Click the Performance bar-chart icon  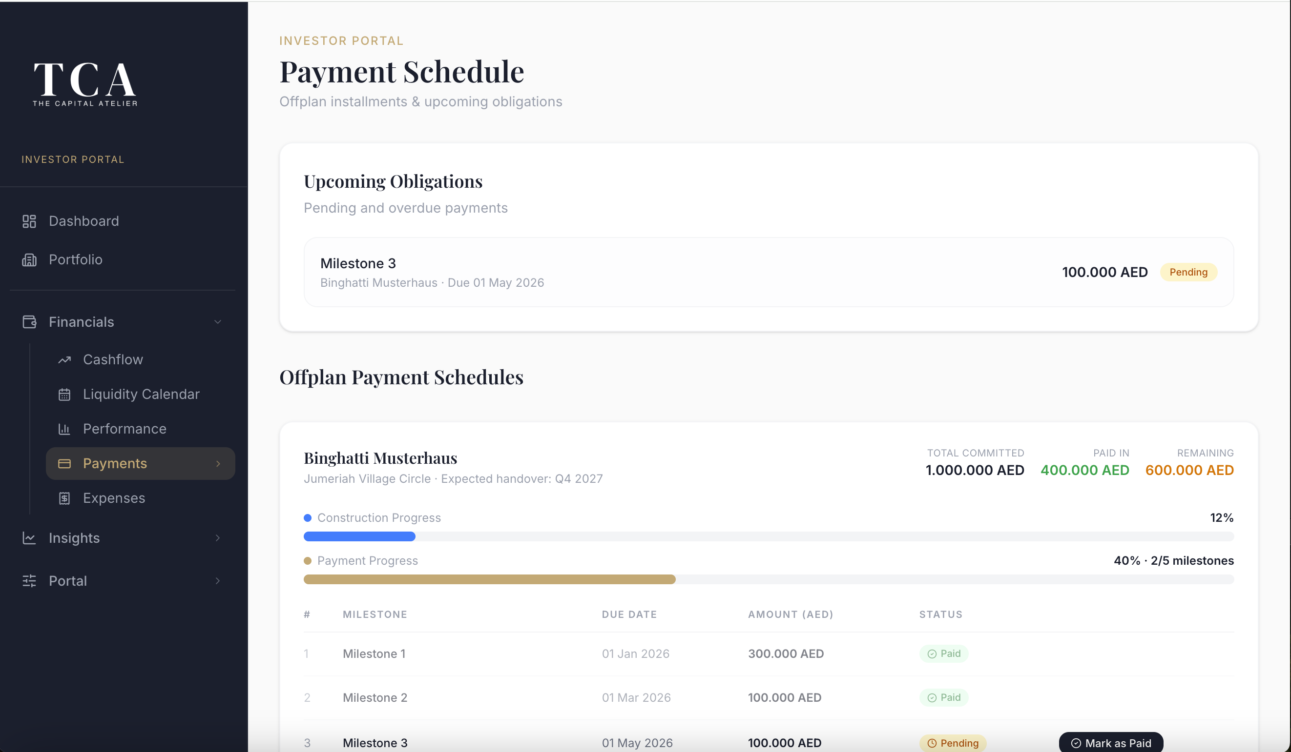[64, 429]
